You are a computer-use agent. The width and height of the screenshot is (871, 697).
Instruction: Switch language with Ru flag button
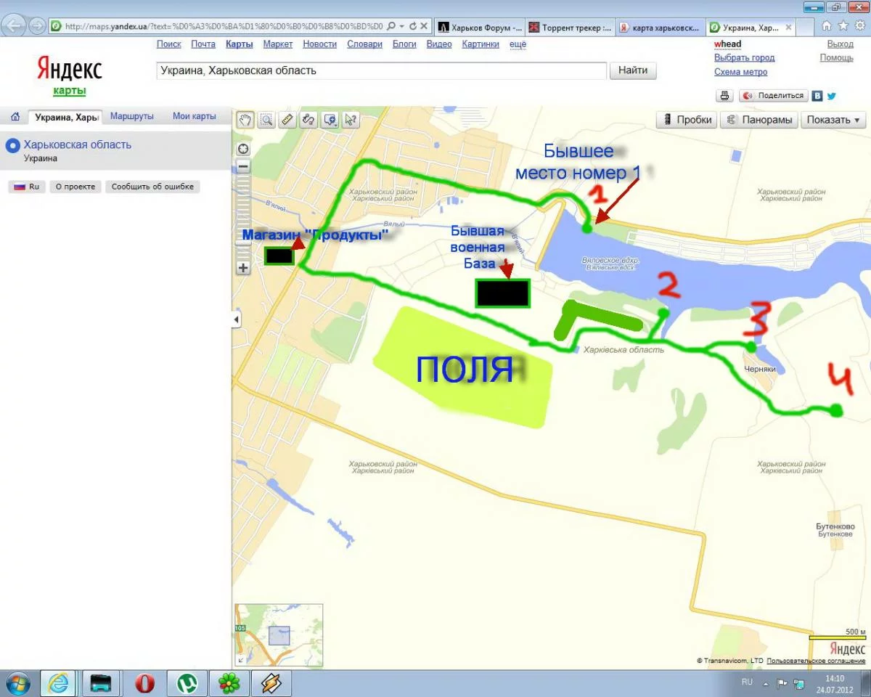pos(27,187)
